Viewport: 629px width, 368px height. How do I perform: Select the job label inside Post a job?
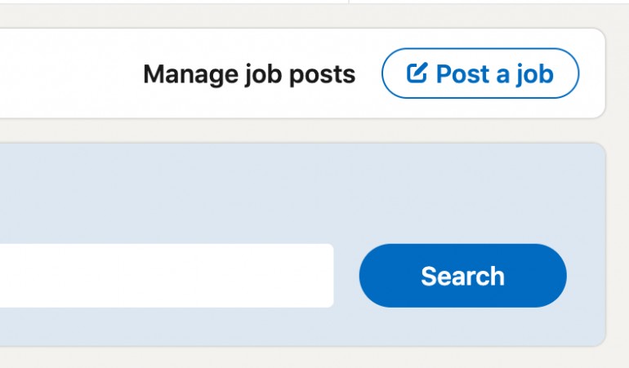tap(535, 75)
